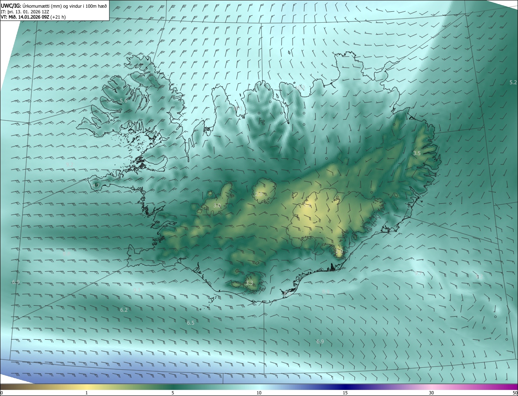Click the '3.0' value over Langjökull glacier

tap(217, 206)
